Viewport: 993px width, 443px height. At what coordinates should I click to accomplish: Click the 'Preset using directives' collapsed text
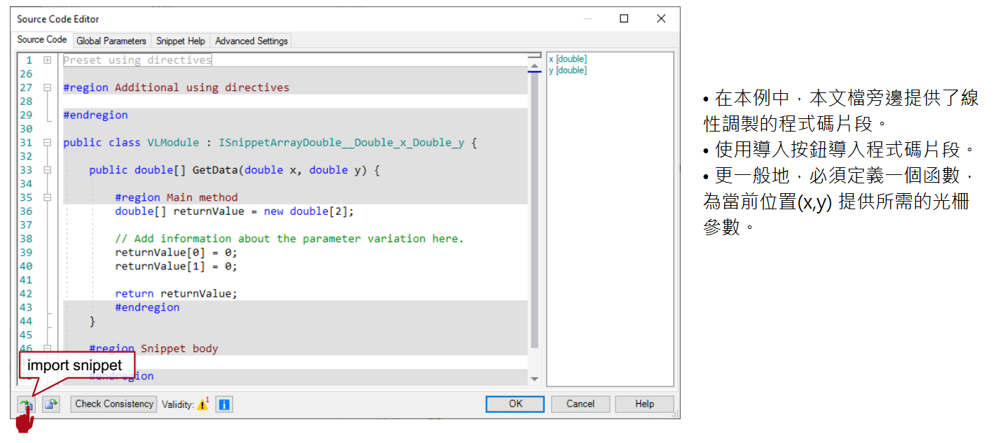pyautogui.click(x=137, y=60)
